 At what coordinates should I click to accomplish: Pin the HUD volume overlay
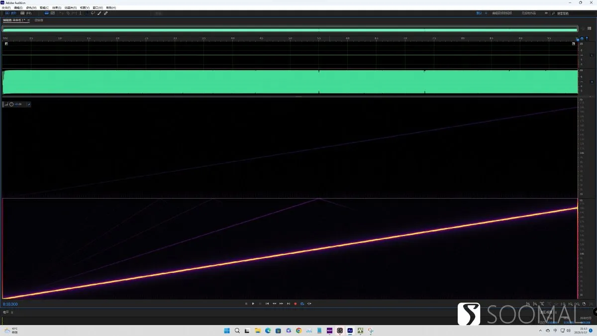tap(29, 104)
